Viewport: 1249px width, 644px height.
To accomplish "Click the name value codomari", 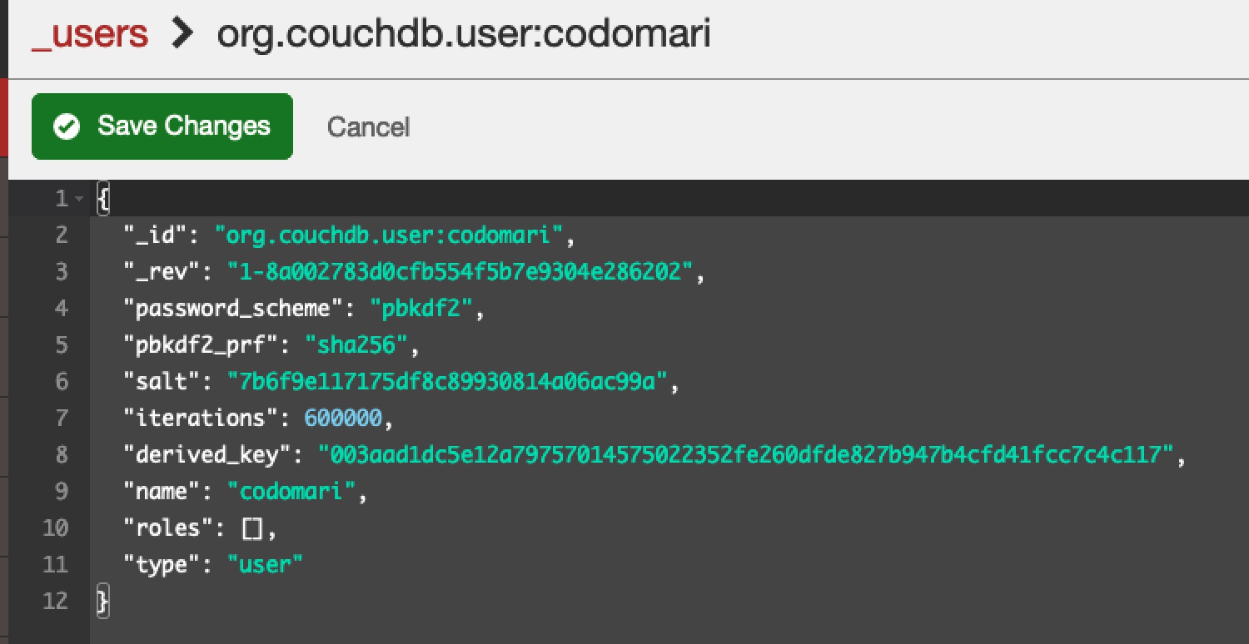I will pos(291,491).
